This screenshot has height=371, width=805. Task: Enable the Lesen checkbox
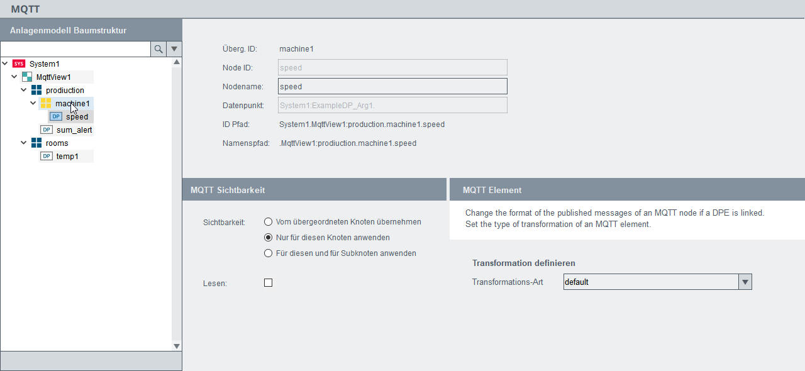point(268,283)
